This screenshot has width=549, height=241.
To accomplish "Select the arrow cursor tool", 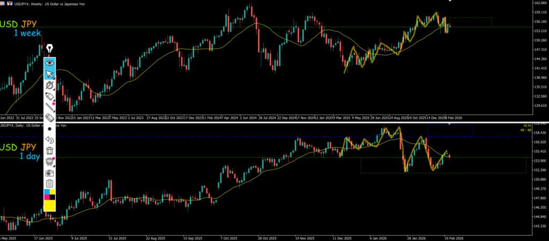I will tap(50, 74).
